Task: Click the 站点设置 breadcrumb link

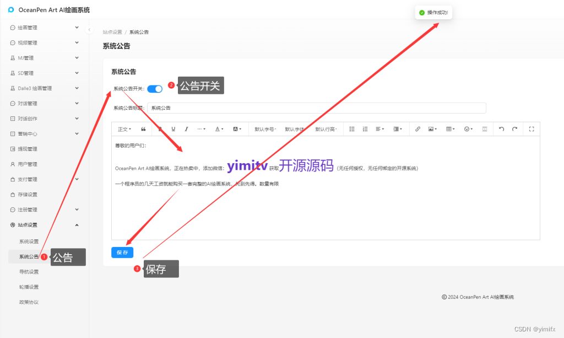Action: 112,32
